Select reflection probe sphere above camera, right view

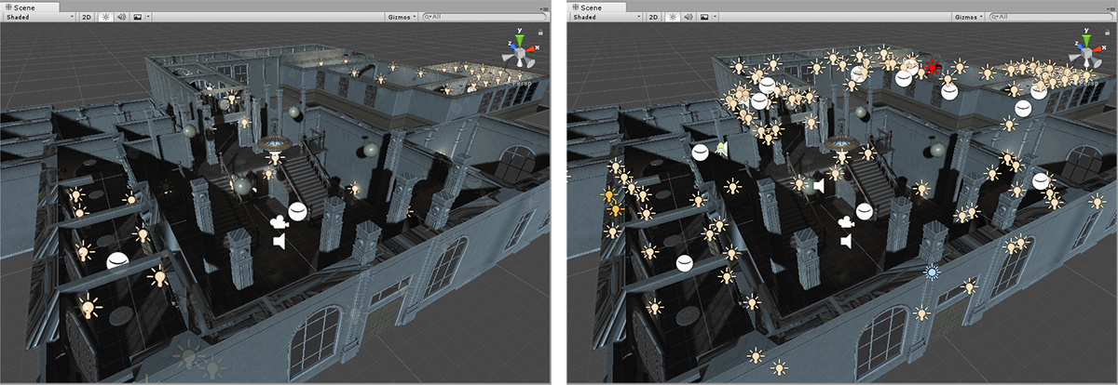pos(864,211)
